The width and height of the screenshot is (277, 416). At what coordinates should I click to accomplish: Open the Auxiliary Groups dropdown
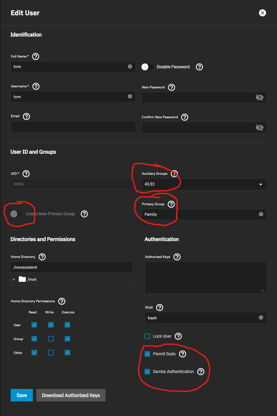pyautogui.click(x=204, y=184)
